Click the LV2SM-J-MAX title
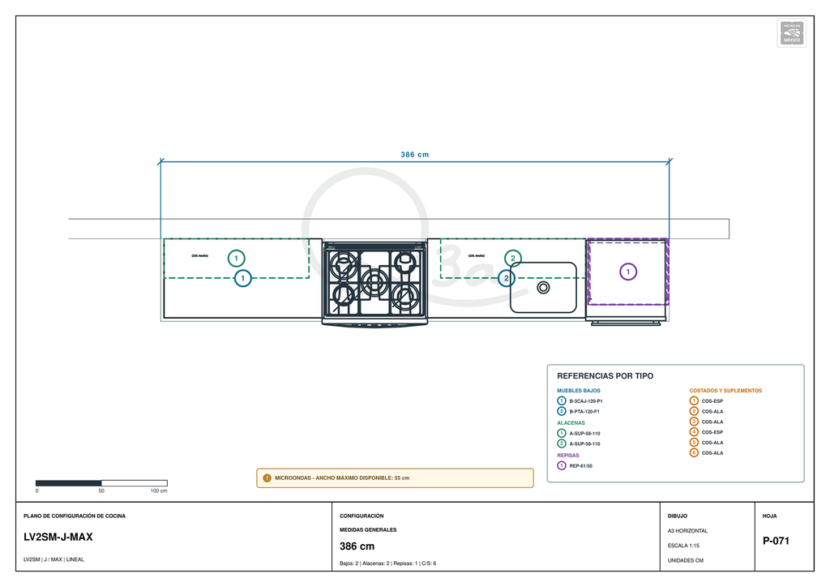The image size is (830, 587). [x=58, y=538]
